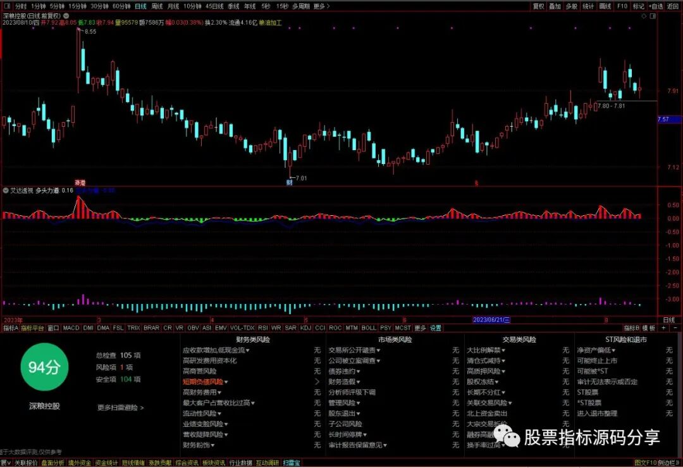This screenshot has width=683, height=468.
Task: Open indicator 设置
Action: coord(436,328)
